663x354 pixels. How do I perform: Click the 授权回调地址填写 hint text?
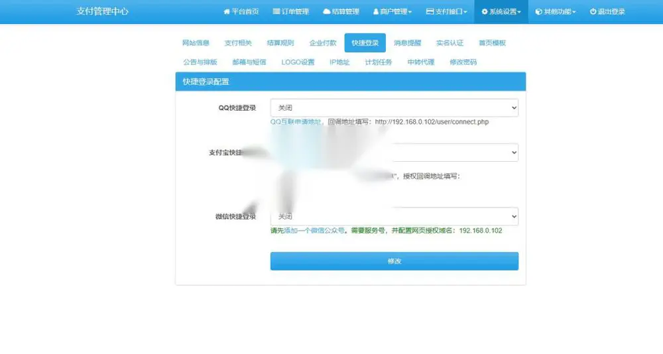click(432, 176)
